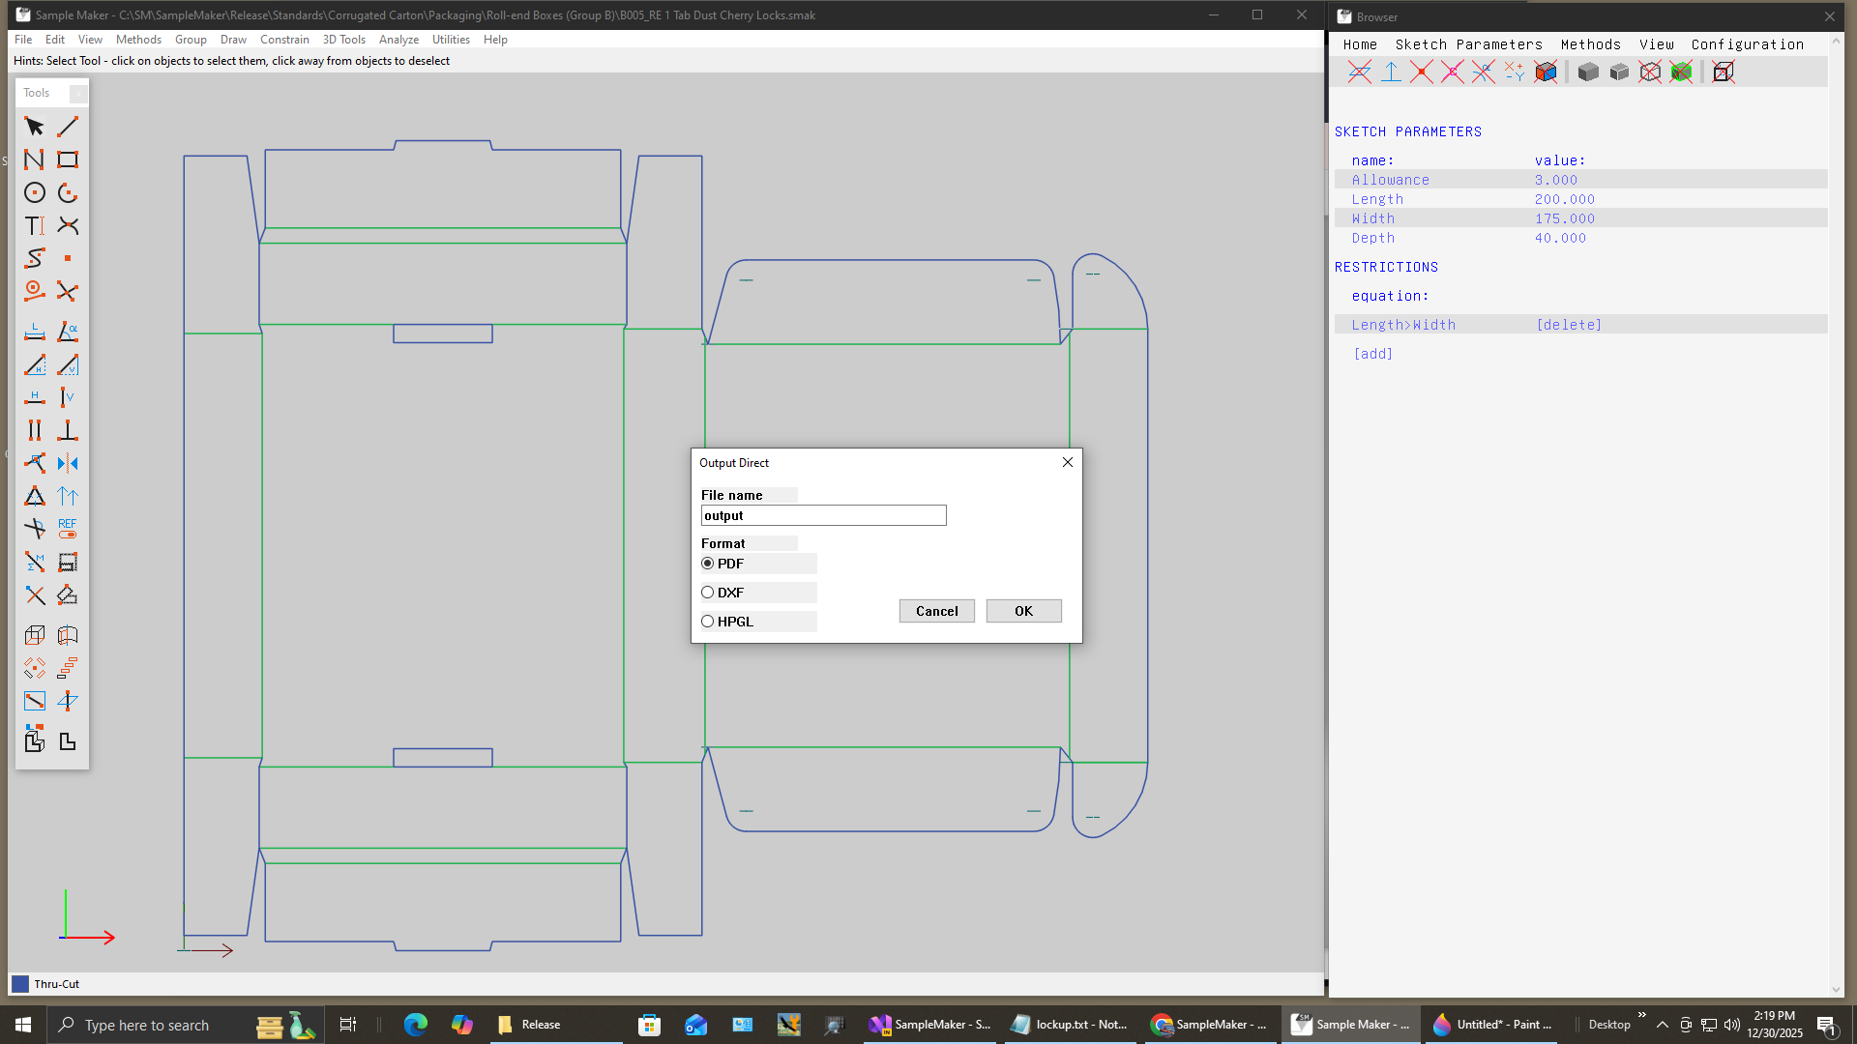
Task: Select the PDF format option
Action: [x=708, y=564]
